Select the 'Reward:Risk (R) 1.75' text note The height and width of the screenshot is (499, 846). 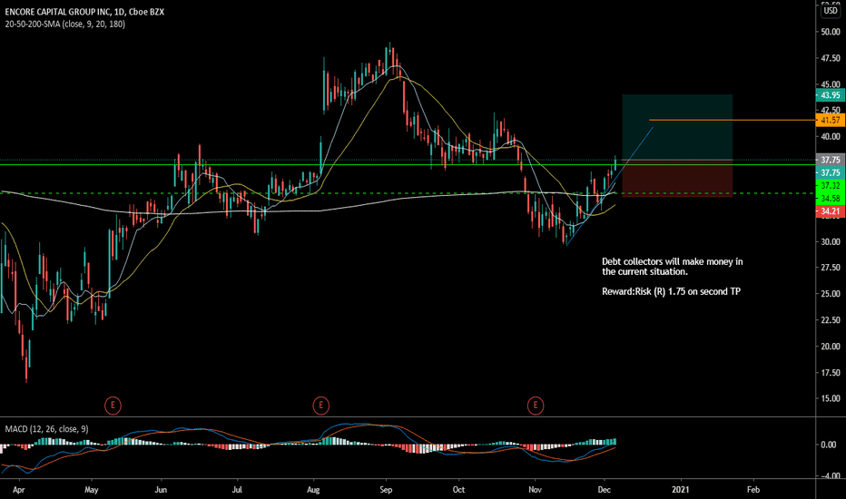(x=671, y=292)
